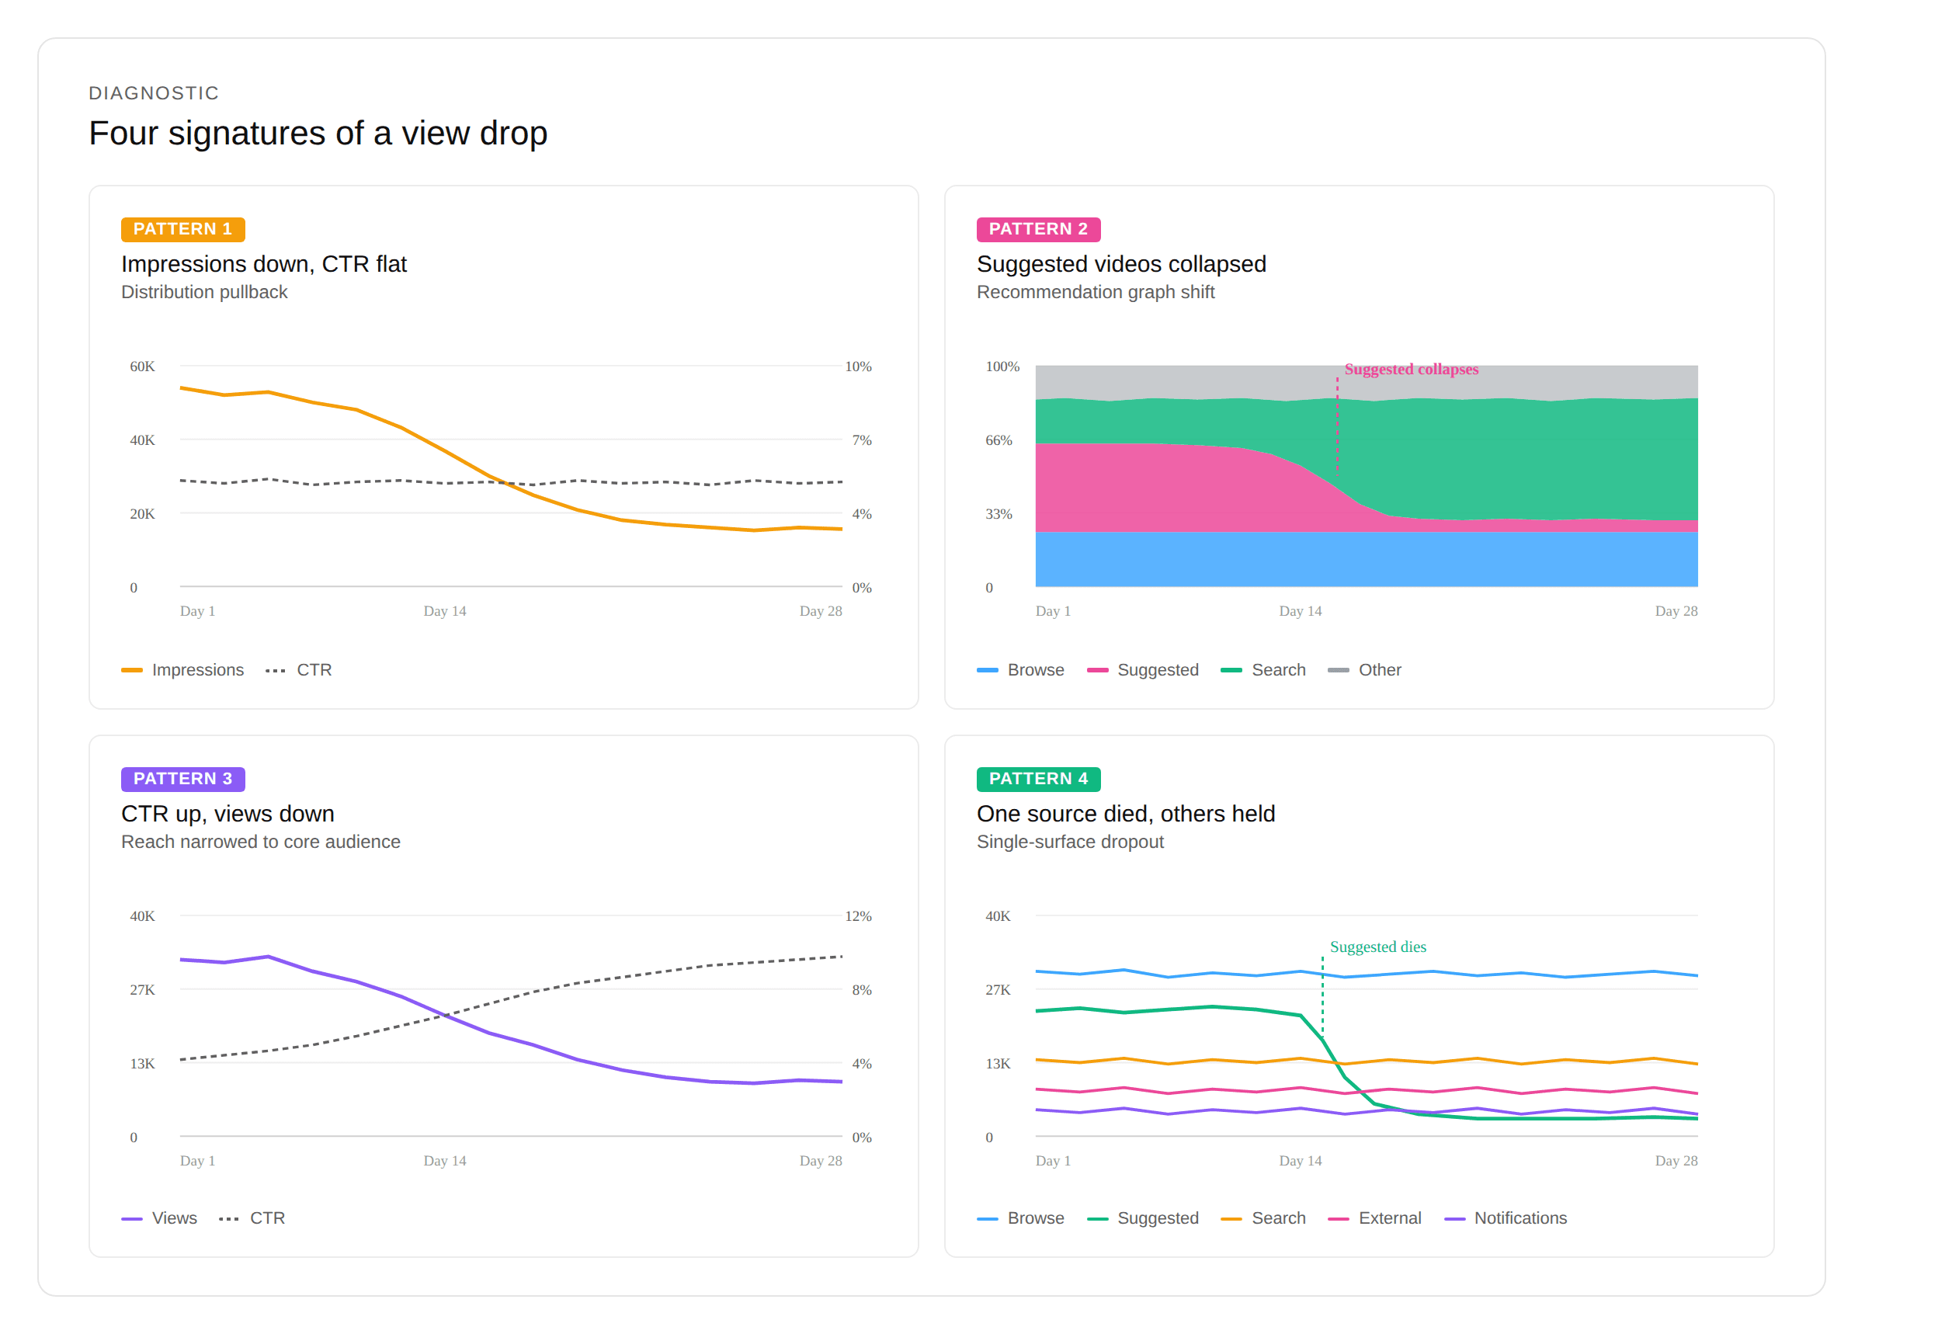Click the 'CTR up, views down' title
The image size is (1938, 1334).
[227, 813]
